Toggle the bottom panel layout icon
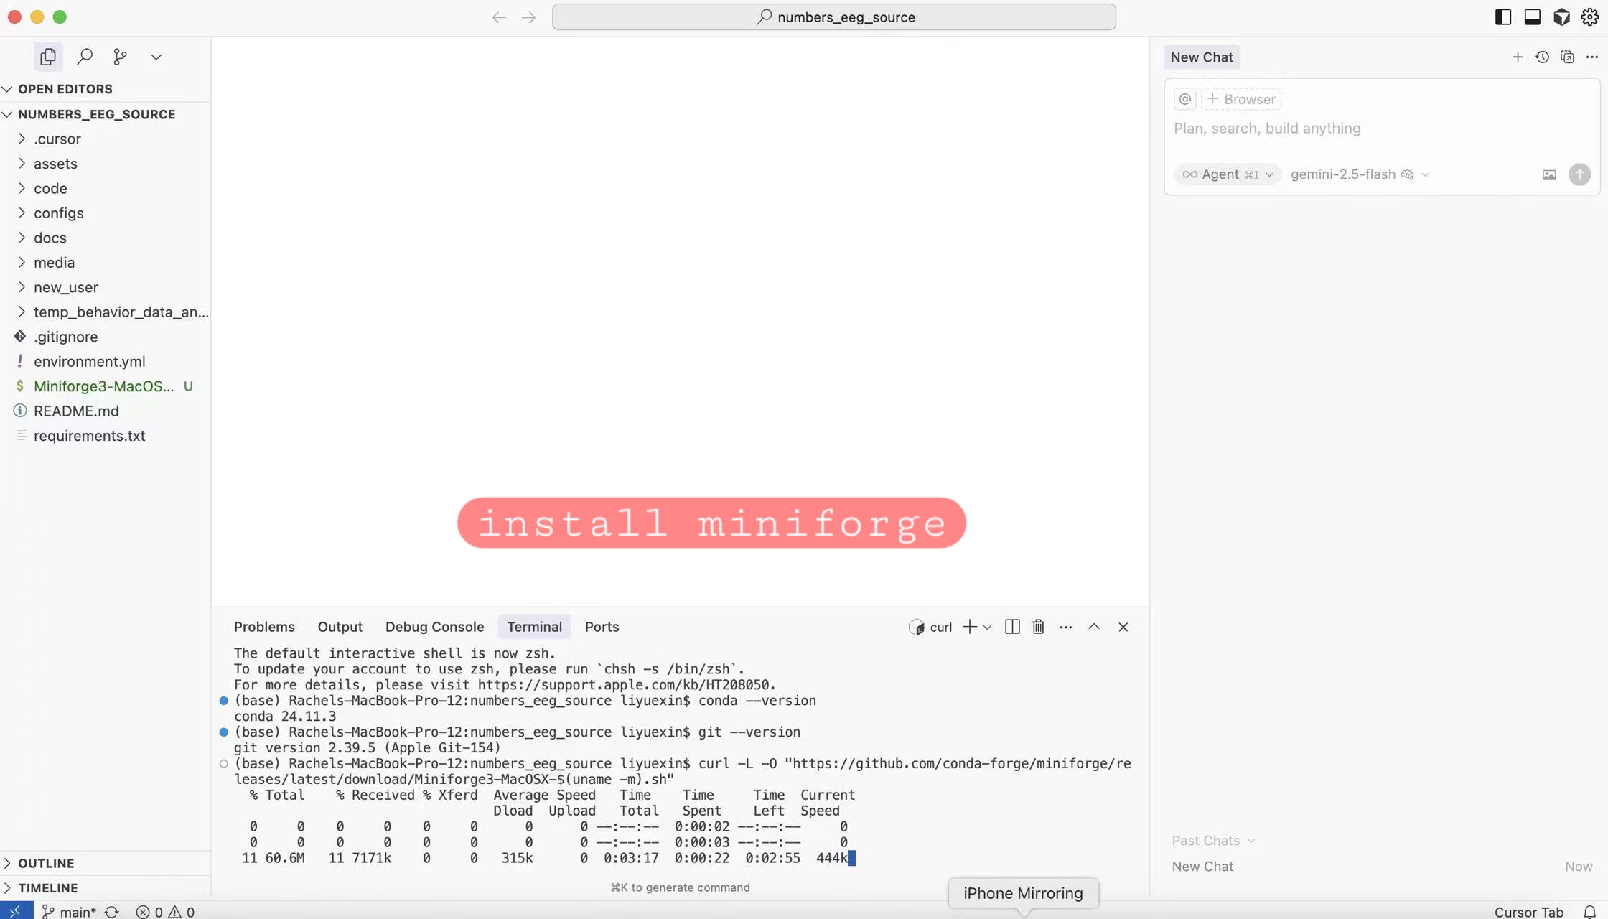1608x919 pixels. (x=1532, y=17)
